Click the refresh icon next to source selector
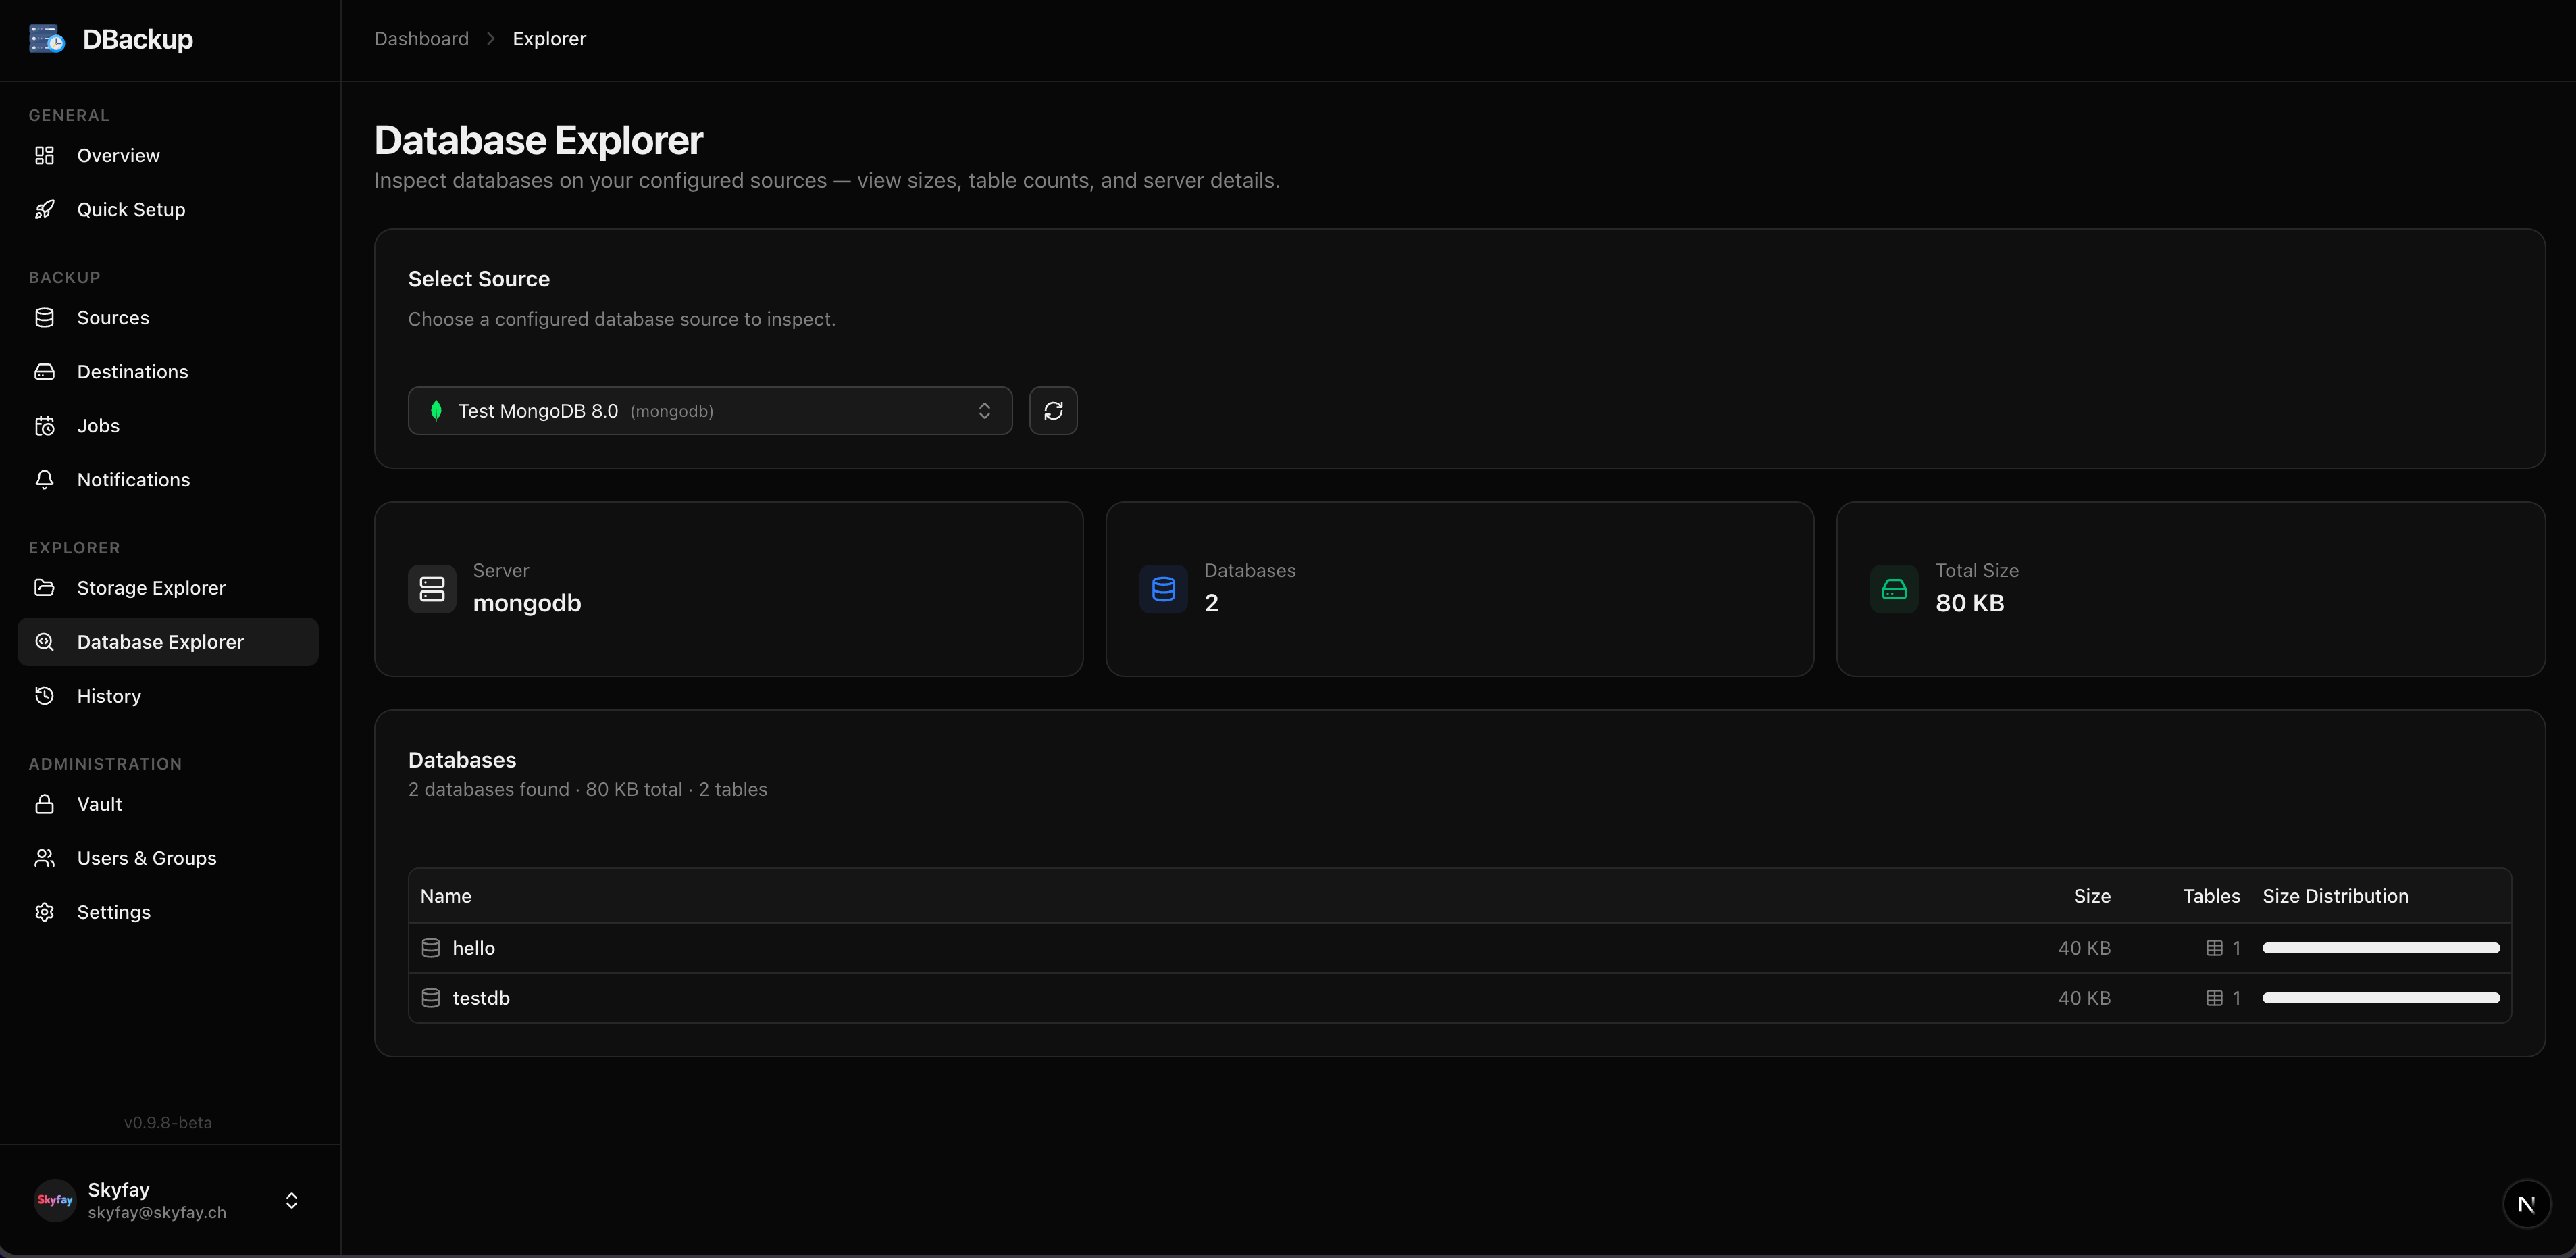The height and width of the screenshot is (1258, 2576). point(1053,410)
